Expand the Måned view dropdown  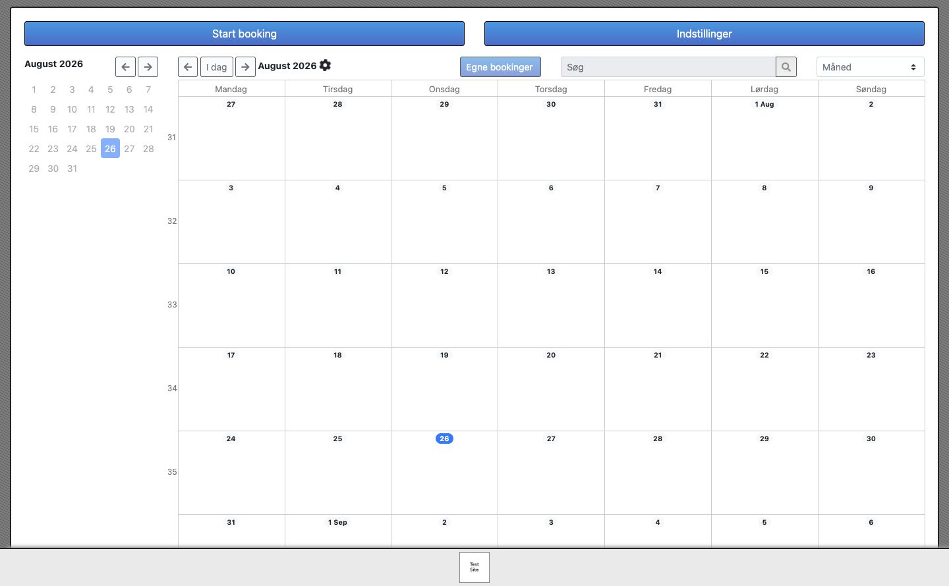871,67
